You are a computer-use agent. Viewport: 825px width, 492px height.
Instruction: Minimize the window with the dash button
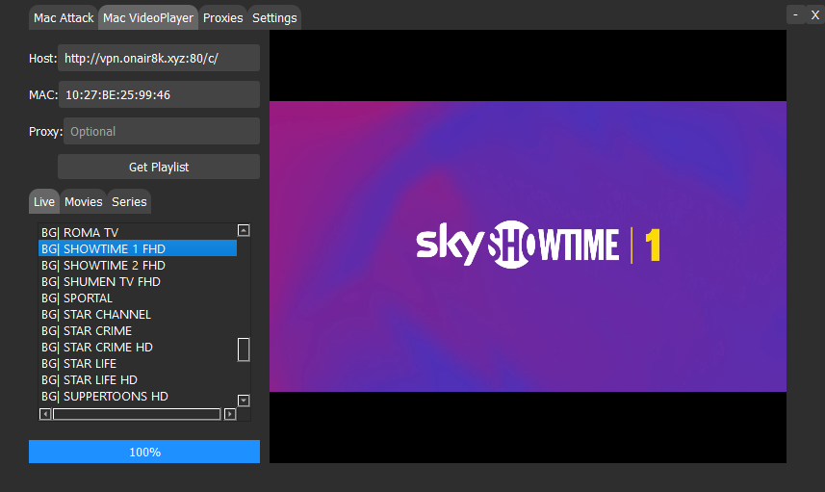(795, 14)
